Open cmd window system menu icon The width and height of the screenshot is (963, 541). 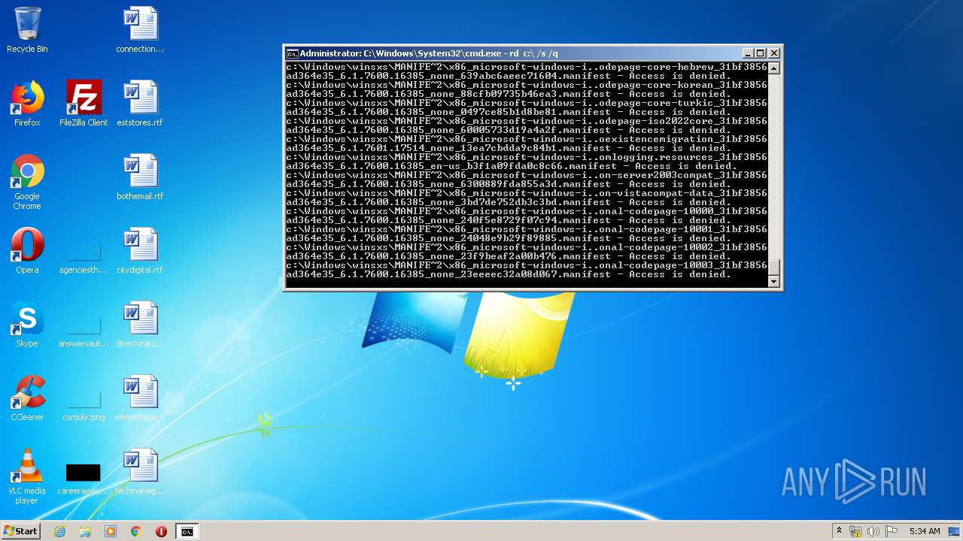(292, 53)
